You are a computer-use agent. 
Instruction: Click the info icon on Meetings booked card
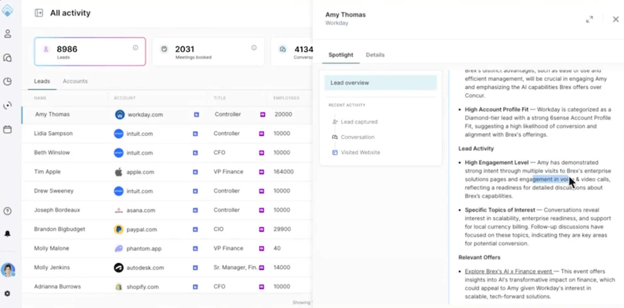(x=254, y=48)
